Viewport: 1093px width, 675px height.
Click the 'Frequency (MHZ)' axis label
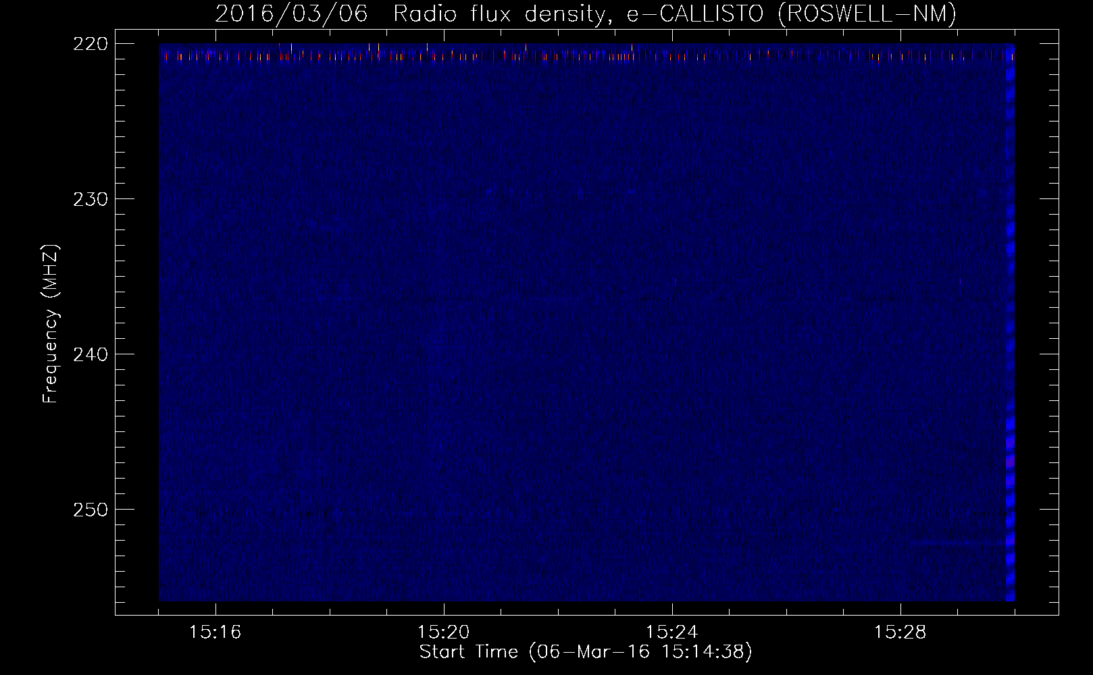click(x=51, y=324)
